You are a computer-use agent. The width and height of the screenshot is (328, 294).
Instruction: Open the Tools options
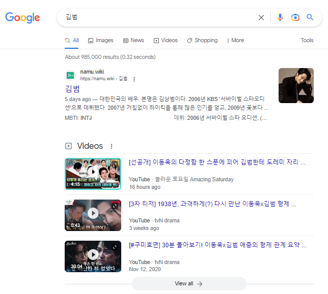307,40
